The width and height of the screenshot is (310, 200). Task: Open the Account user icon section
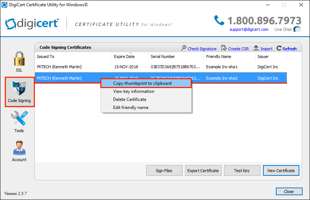coord(19,148)
